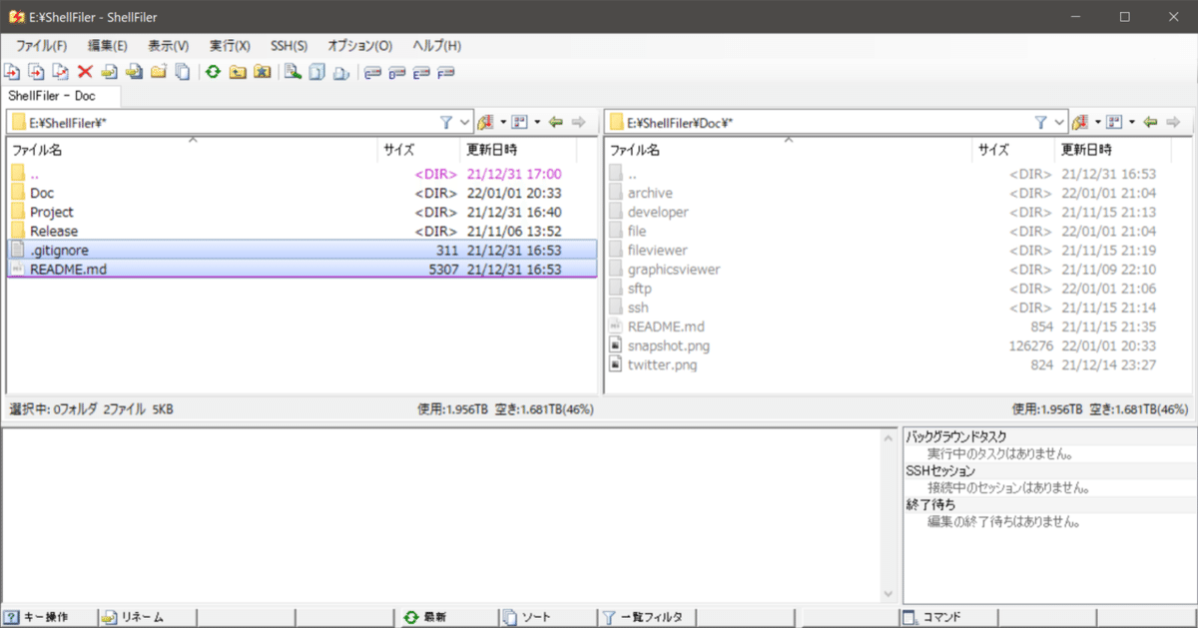Click the log panel scrollbar up arrow

(889, 436)
